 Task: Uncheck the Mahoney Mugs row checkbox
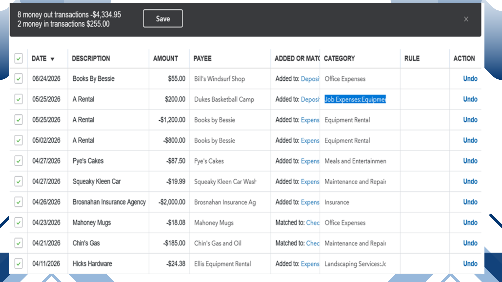point(19,222)
